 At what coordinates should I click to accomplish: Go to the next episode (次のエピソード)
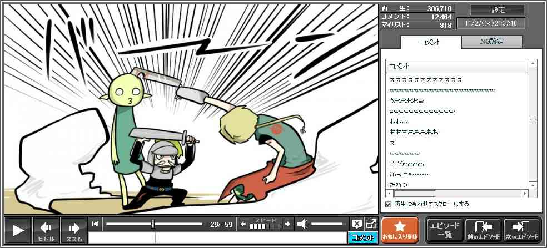pyautogui.click(x=521, y=230)
